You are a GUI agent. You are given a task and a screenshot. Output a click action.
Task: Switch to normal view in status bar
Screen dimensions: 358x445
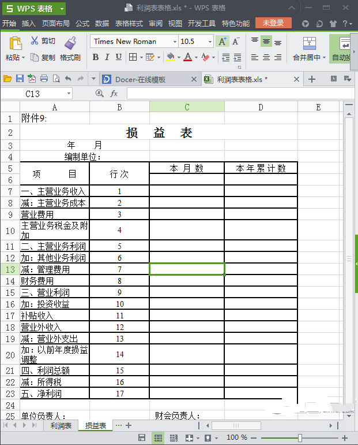point(158,438)
